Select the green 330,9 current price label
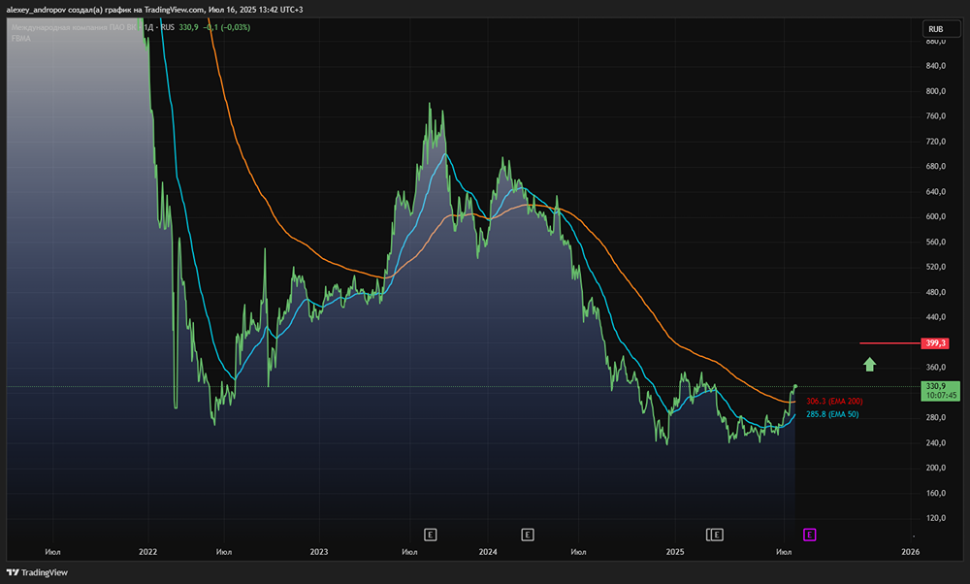 click(x=940, y=391)
